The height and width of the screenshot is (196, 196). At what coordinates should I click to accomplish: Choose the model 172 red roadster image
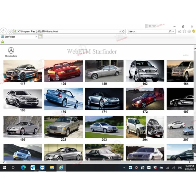coord(145,99)
